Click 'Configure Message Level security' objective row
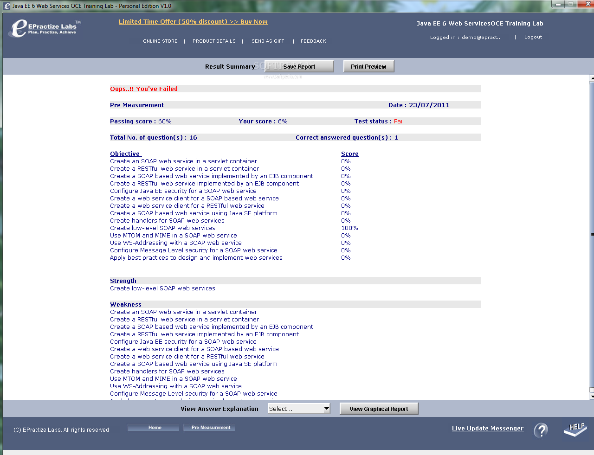This screenshot has height=455, width=594. (194, 250)
